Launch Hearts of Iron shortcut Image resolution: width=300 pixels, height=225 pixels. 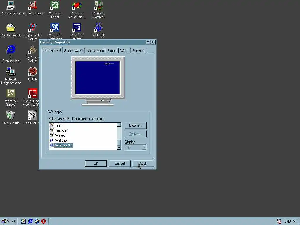[31, 118]
